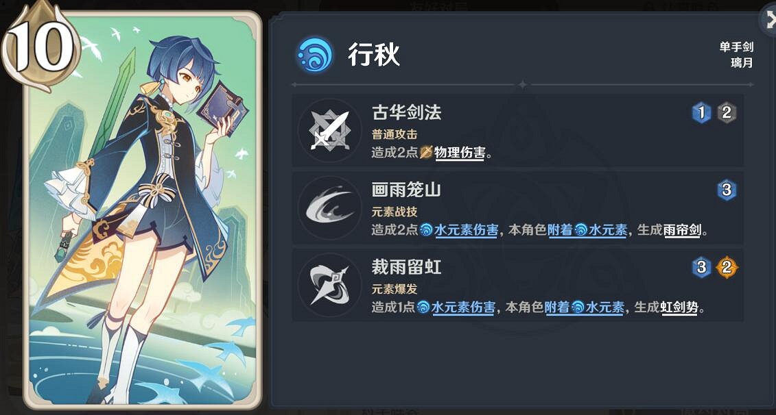The height and width of the screenshot is (415, 776).
Task: Click the 单手剑 weapon type tag
Action: [x=736, y=47]
